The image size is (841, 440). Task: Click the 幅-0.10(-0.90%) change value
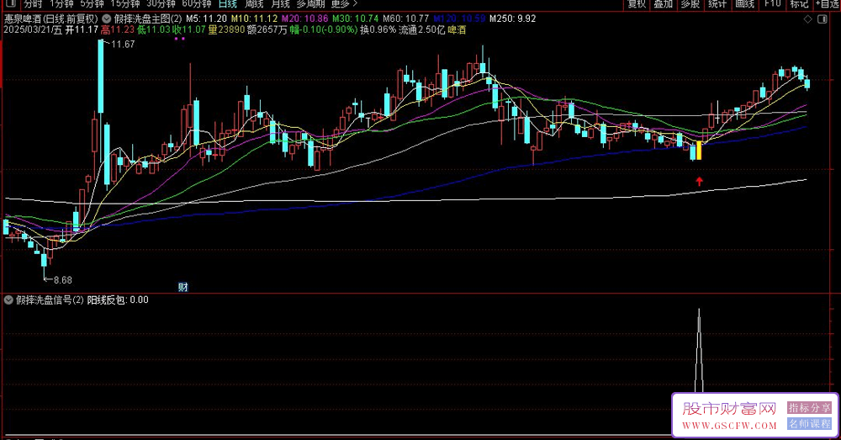point(324,30)
